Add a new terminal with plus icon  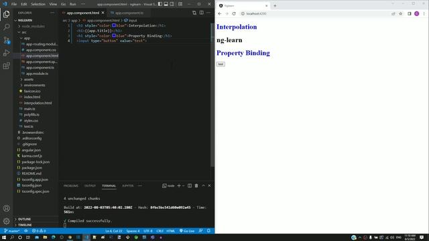179,185
